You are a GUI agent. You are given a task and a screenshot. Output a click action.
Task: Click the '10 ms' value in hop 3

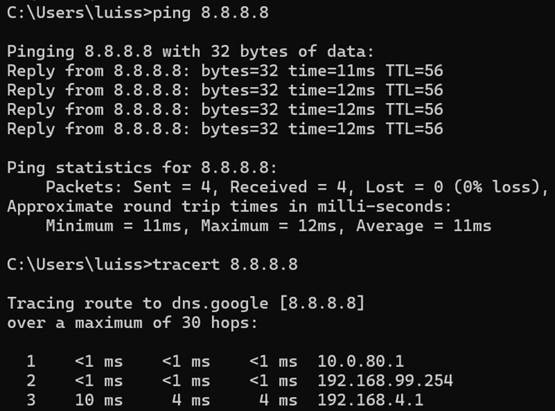(99, 400)
